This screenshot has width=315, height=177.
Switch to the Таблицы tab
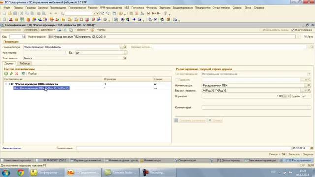click(25, 63)
